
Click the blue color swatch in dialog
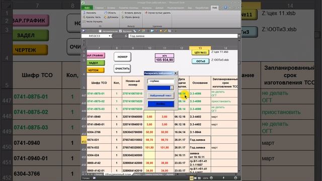click(159, 88)
